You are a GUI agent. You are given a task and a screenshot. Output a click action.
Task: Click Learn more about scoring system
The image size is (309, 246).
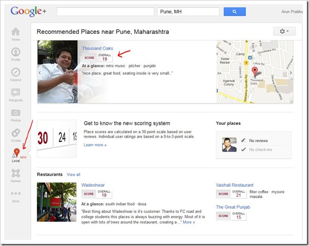pyautogui.click(x=95, y=145)
